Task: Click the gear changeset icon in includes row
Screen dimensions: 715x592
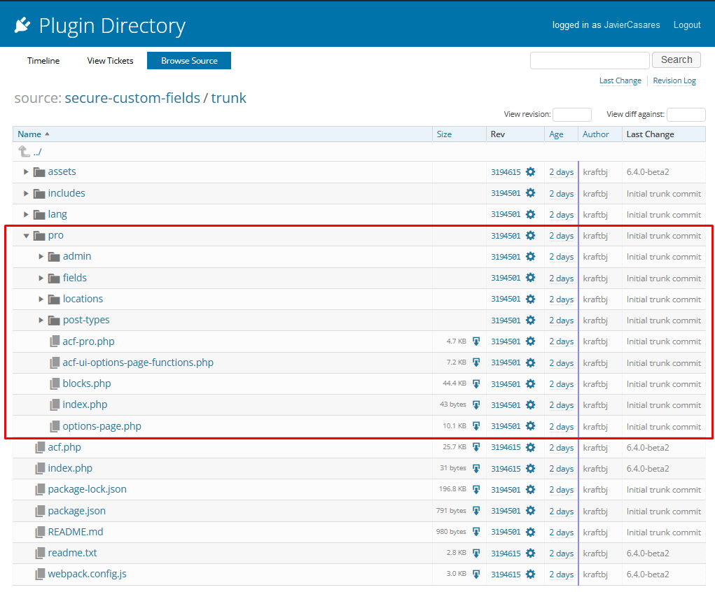Action: [530, 193]
